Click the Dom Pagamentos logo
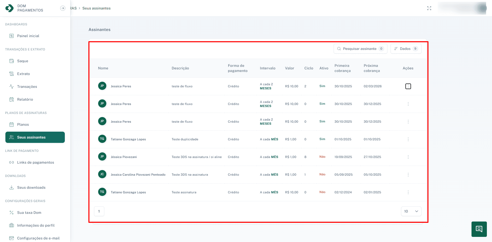This screenshot has height=242, width=492. click(9, 8)
